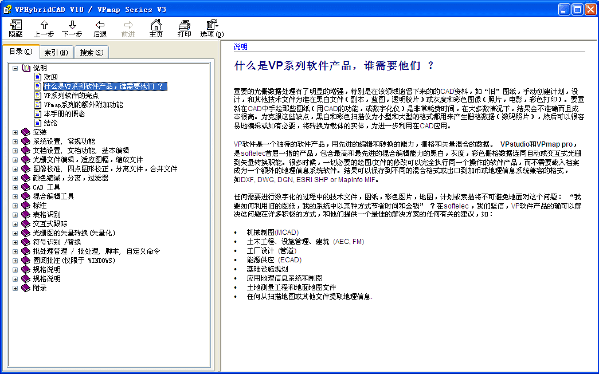This screenshot has height=374, width=599.
Task: Click the page icon beside 本手册的概念
Action: pyautogui.click(x=37, y=114)
